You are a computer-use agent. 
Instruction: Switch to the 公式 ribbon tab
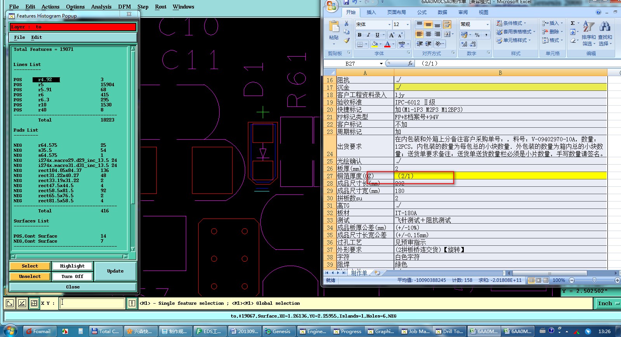pyautogui.click(x=422, y=12)
